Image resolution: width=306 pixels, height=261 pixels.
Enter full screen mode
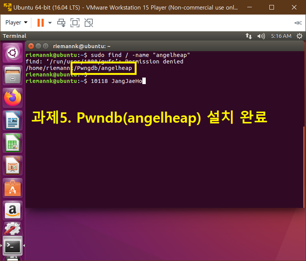point(75,23)
